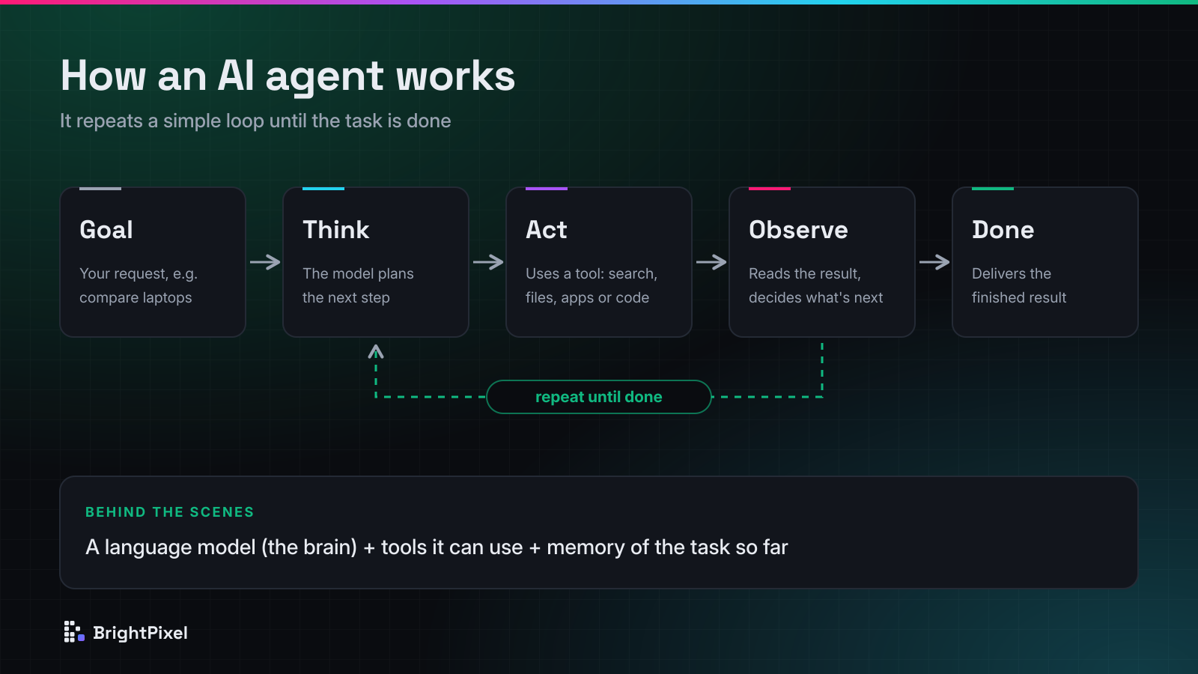Image resolution: width=1198 pixels, height=674 pixels.
Task: Select the Act step heading
Action: 547,230
